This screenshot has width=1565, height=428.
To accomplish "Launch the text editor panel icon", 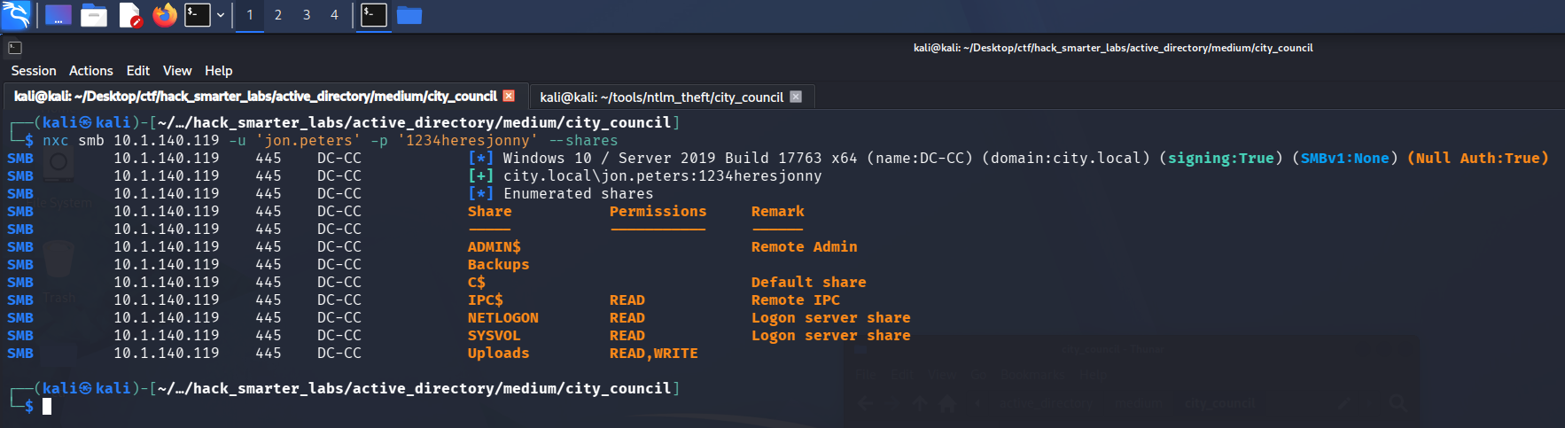I will point(129,15).
